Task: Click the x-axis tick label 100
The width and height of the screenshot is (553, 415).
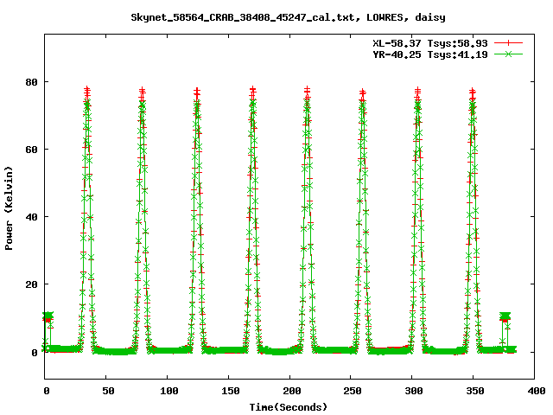Action: (169, 391)
